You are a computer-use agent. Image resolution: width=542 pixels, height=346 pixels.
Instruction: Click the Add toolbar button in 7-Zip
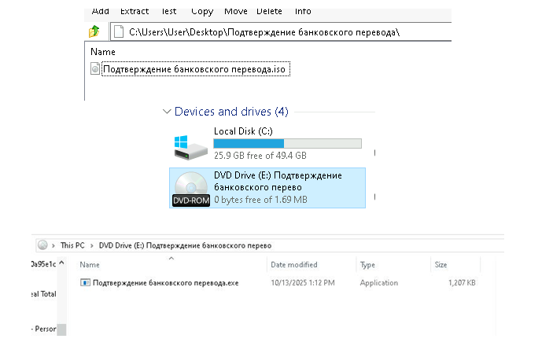click(100, 11)
